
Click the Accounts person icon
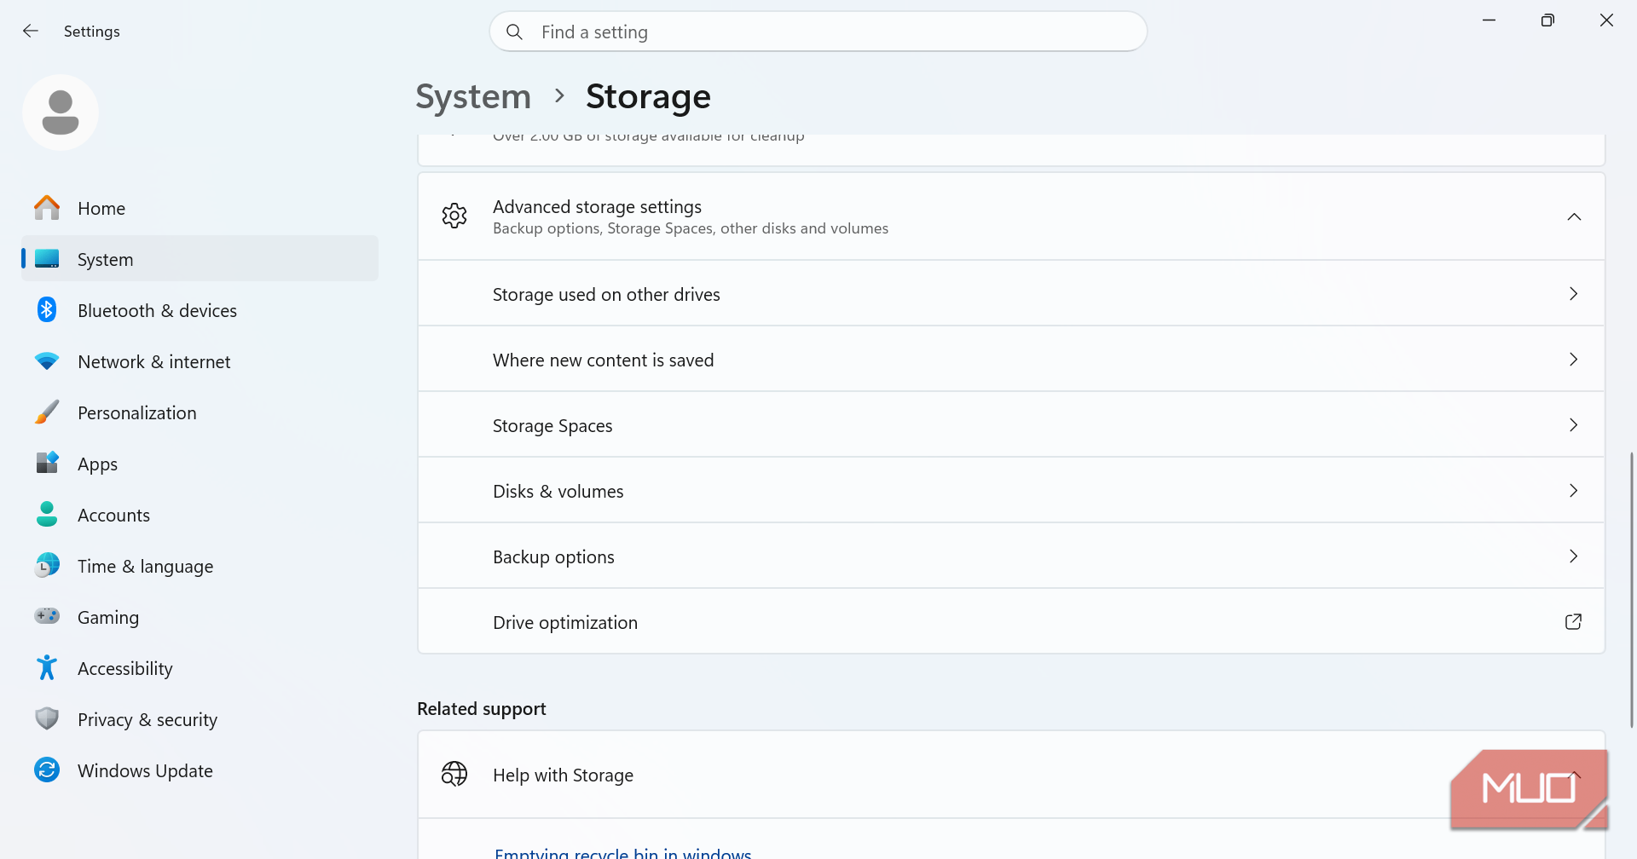coord(47,515)
